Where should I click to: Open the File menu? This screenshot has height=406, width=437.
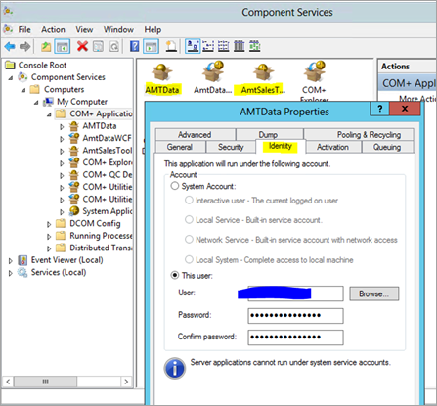click(24, 30)
